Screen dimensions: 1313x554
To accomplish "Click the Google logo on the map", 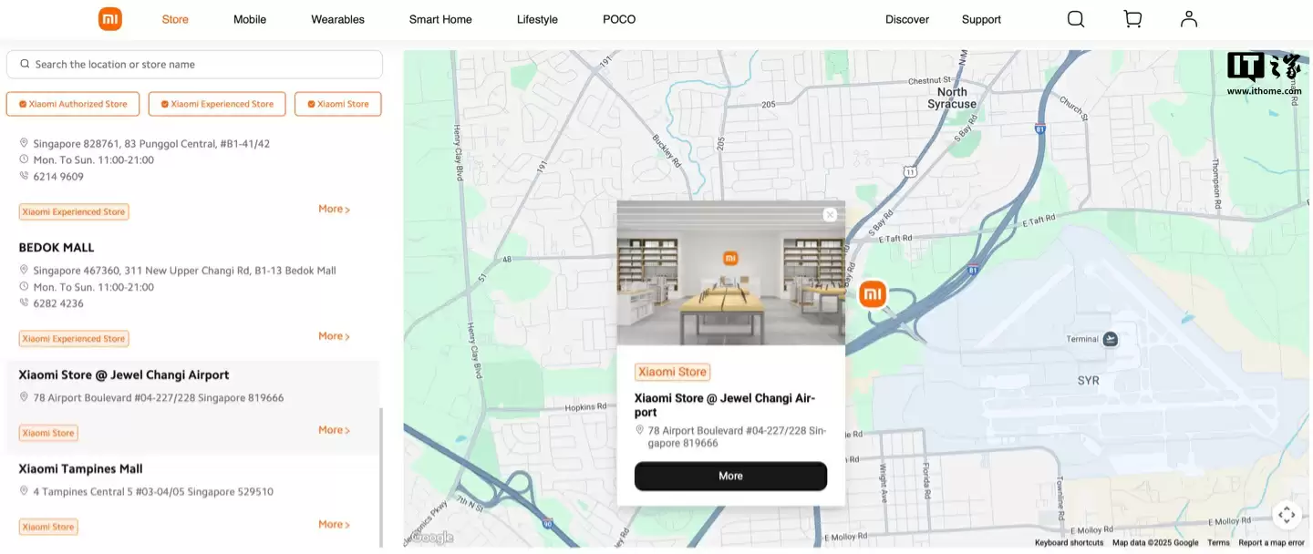I will point(432,538).
